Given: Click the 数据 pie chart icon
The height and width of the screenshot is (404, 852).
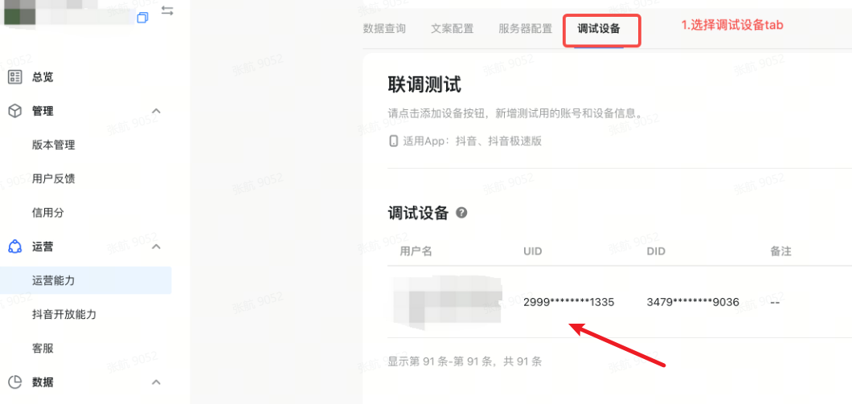Looking at the screenshot, I should tap(14, 382).
